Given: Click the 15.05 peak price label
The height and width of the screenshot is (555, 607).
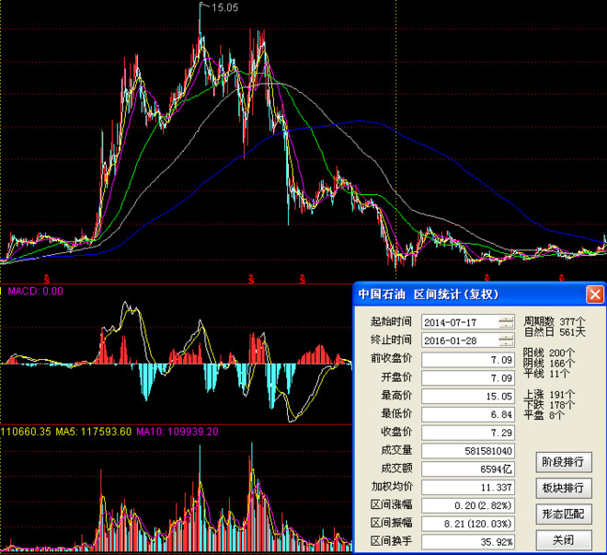Looking at the screenshot, I should pos(225,7).
